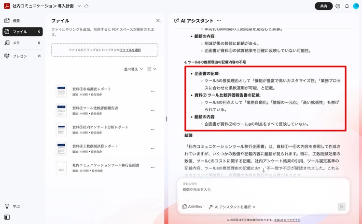Click the external link icon beside プレゼン
Screen dimensions: 362x224
pos(39,56)
